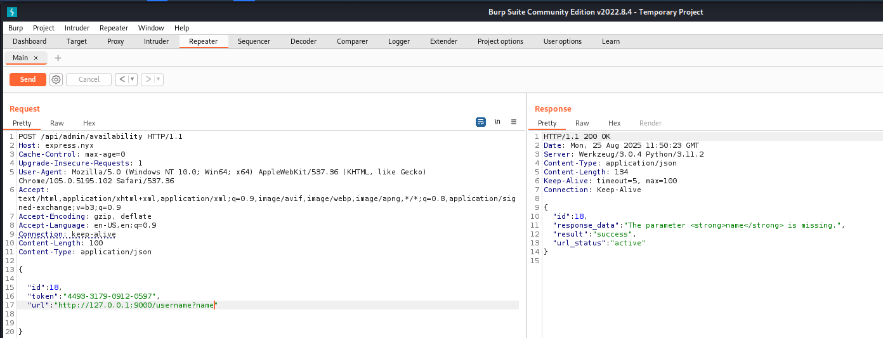Go back to previous request in history
883x338 pixels.
coord(122,79)
